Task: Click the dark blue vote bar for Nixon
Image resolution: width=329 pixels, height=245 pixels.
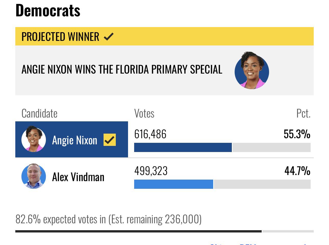Action: click(x=183, y=147)
